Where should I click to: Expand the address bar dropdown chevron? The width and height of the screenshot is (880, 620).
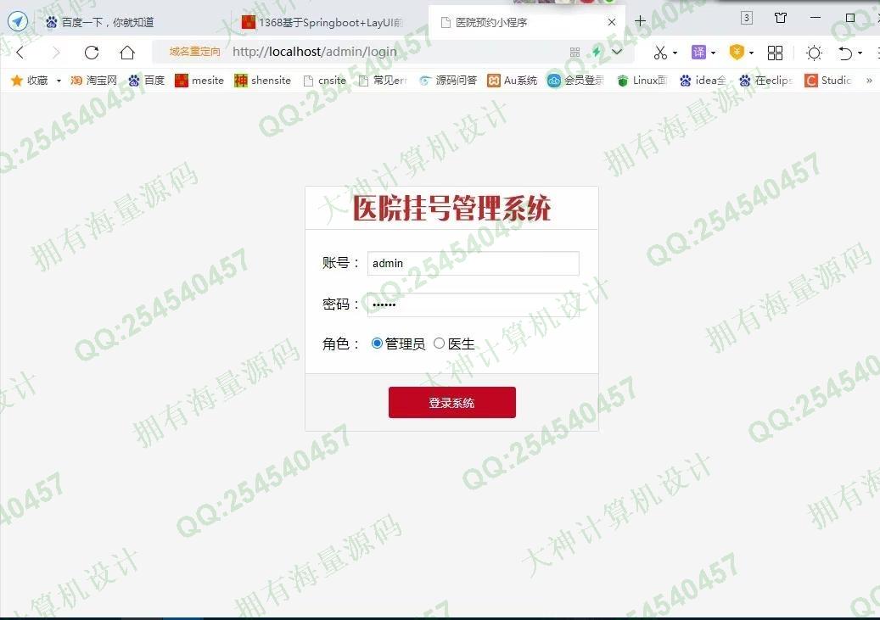(617, 53)
